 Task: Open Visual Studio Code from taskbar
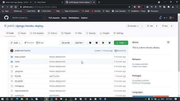[x=51, y=99]
